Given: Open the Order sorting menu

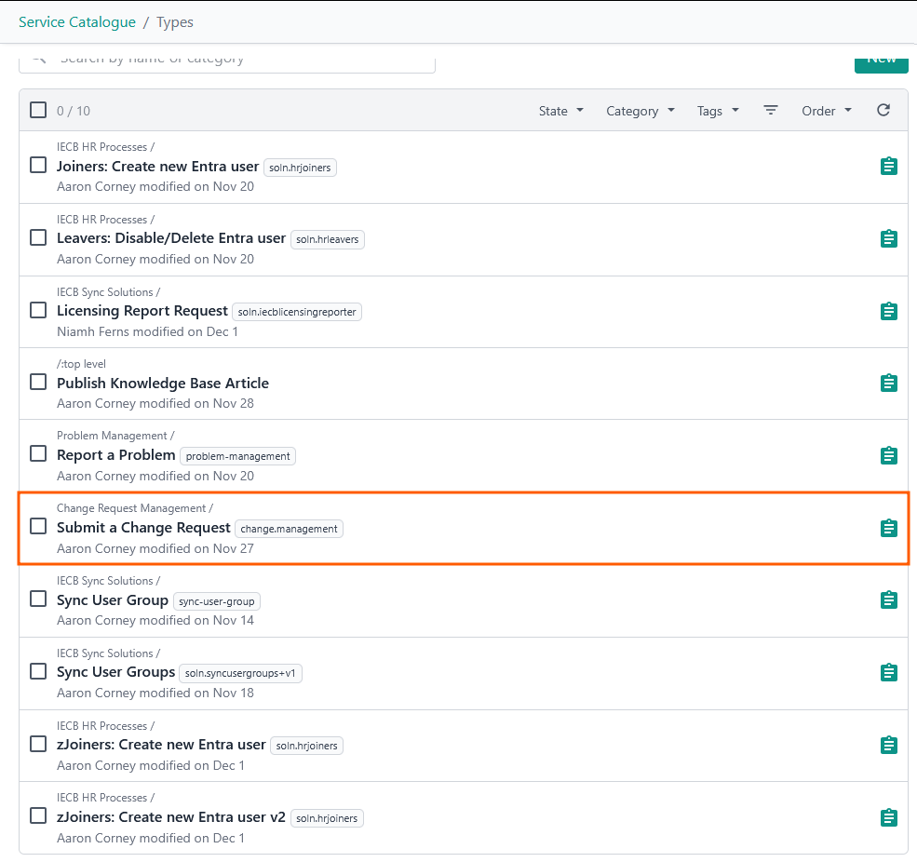Looking at the screenshot, I should click(827, 111).
